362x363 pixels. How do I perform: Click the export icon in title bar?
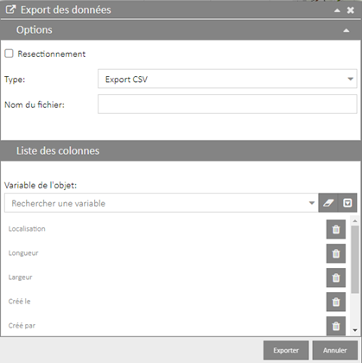10,10
